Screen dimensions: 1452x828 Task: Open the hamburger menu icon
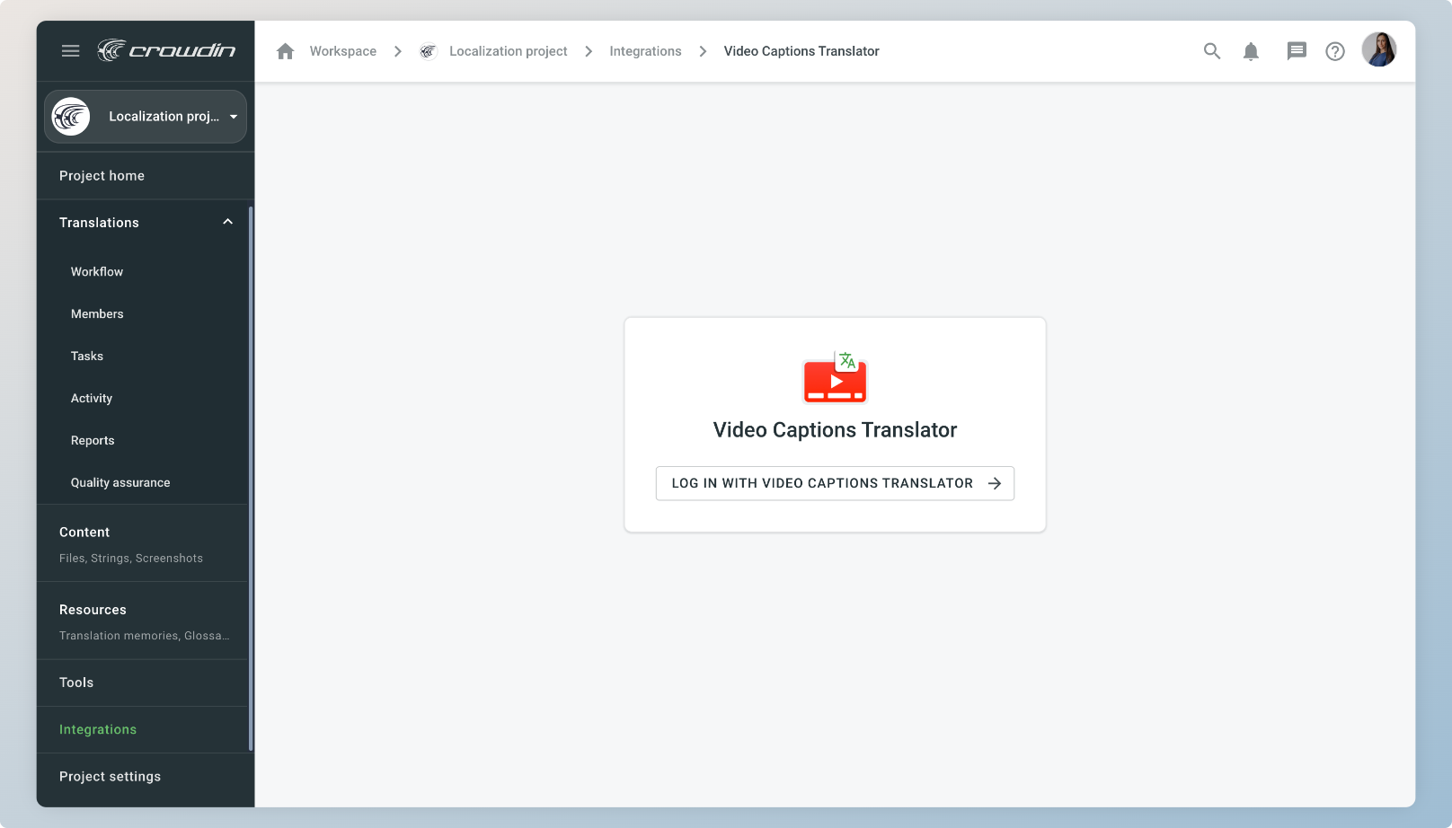tap(70, 51)
